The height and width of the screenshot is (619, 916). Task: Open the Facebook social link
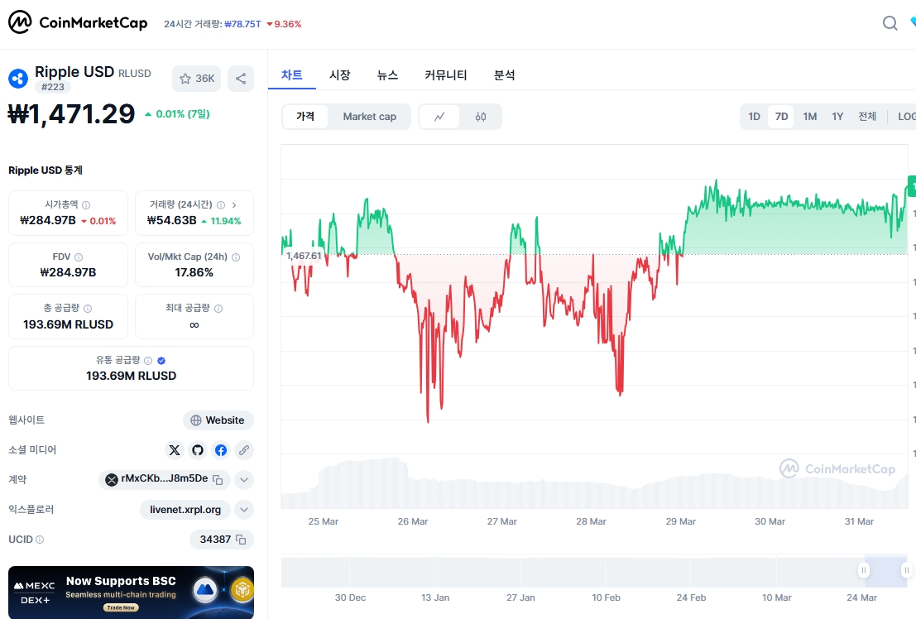click(221, 450)
